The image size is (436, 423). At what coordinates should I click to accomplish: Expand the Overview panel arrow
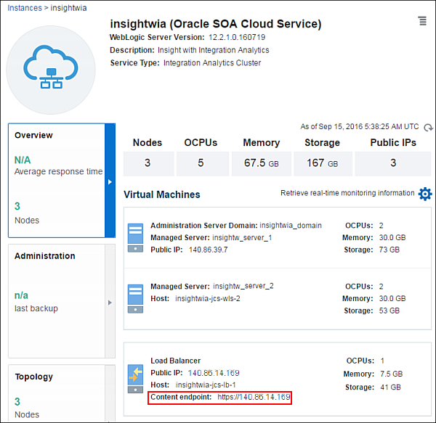(110, 181)
